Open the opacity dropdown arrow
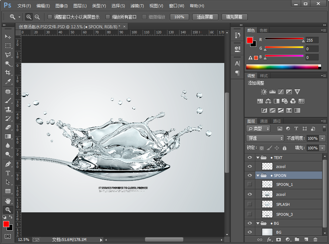329x244 pixels. (x=322, y=138)
